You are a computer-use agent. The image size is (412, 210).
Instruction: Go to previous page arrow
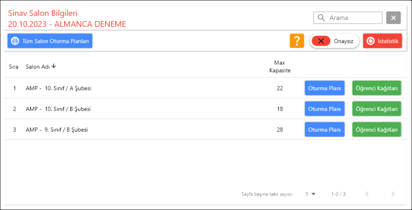click(x=367, y=193)
